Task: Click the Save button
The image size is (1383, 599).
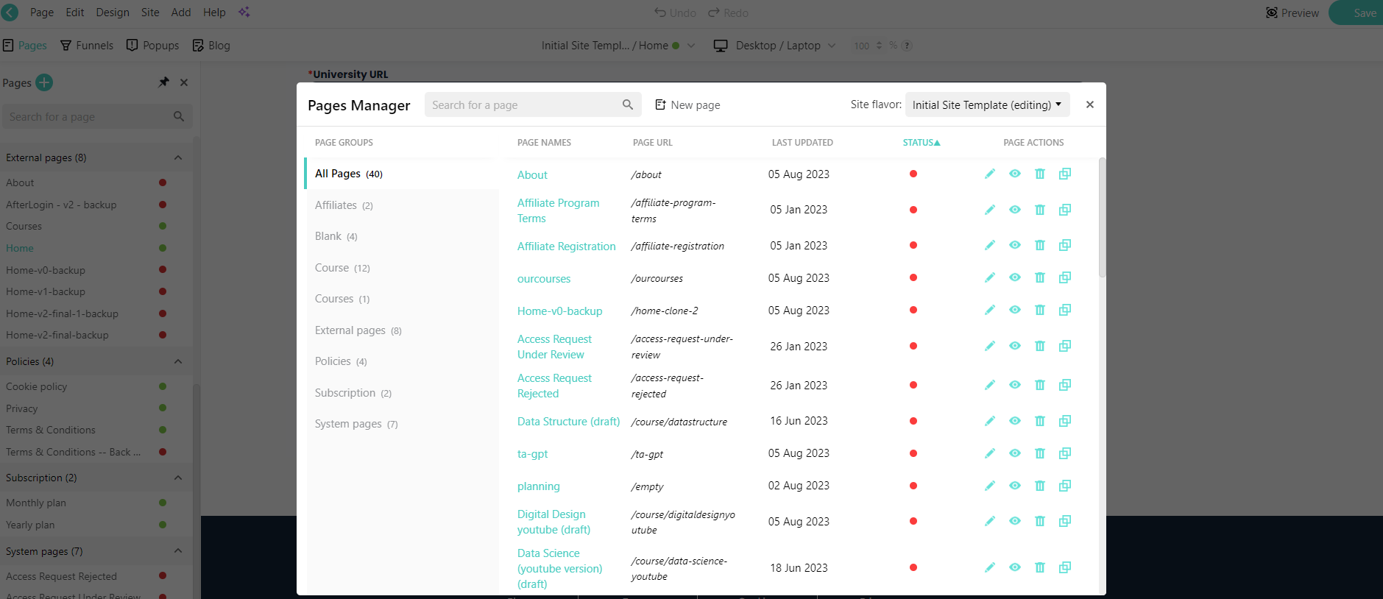Action: pos(1357,13)
